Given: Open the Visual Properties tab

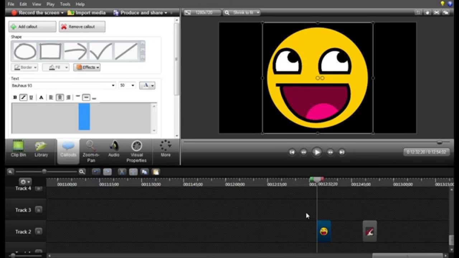Looking at the screenshot, I should coord(136,152).
